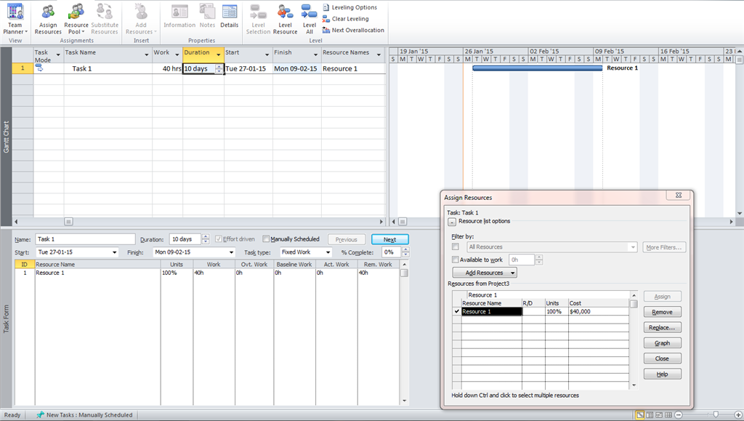
Task: Open the Resource Names column dropdown
Action: coord(379,55)
